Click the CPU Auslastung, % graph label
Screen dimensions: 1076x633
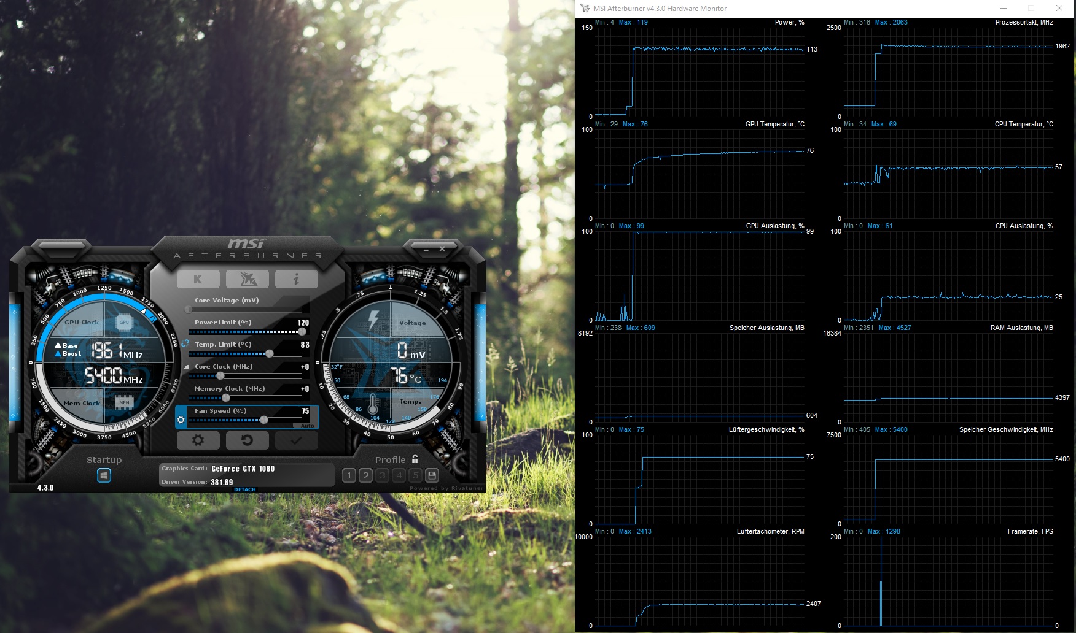pos(1024,226)
